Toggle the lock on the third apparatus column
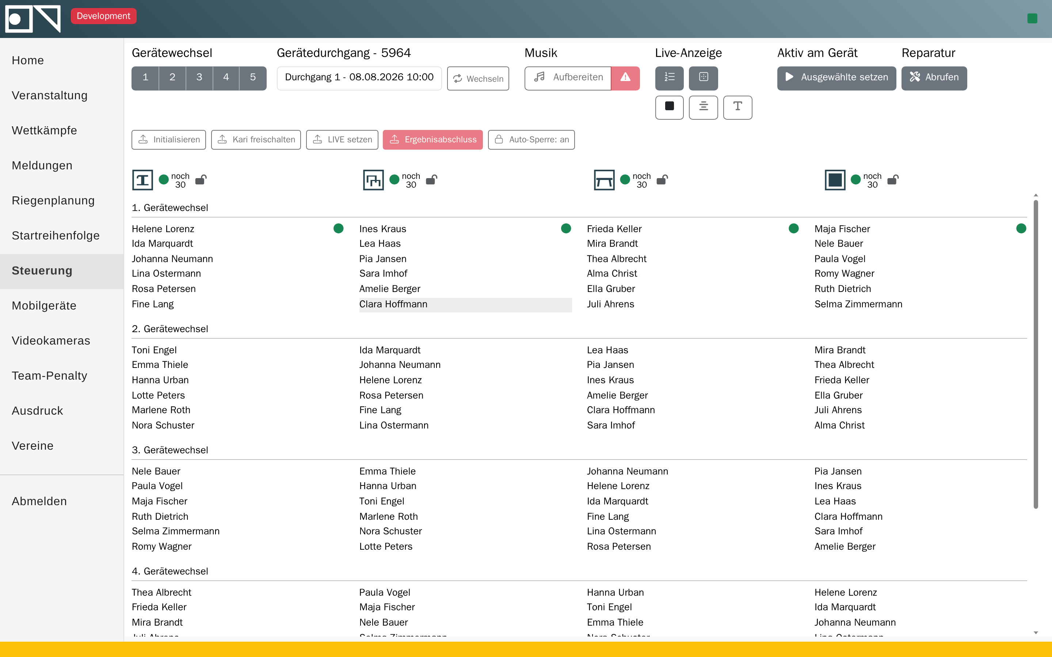The image size is (1052, 657). (x=662, y=180)
